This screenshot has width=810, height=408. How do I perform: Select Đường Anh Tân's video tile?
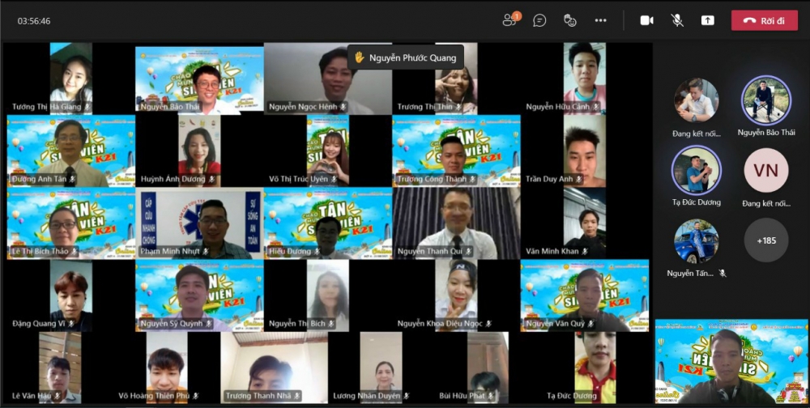(70, 150)
